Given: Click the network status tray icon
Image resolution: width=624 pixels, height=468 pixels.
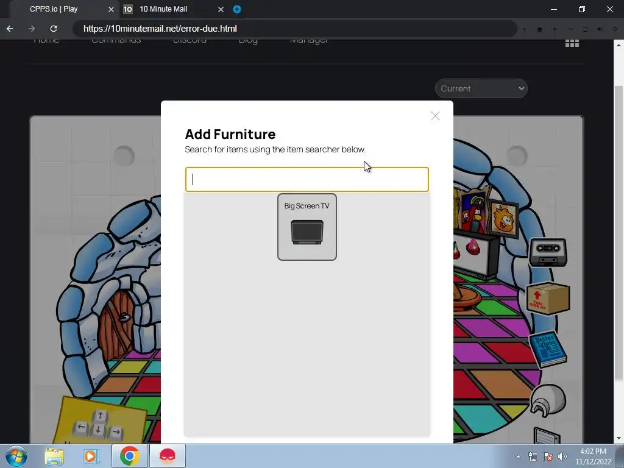Looking at the screenshot, I should [x=533, y=456].
